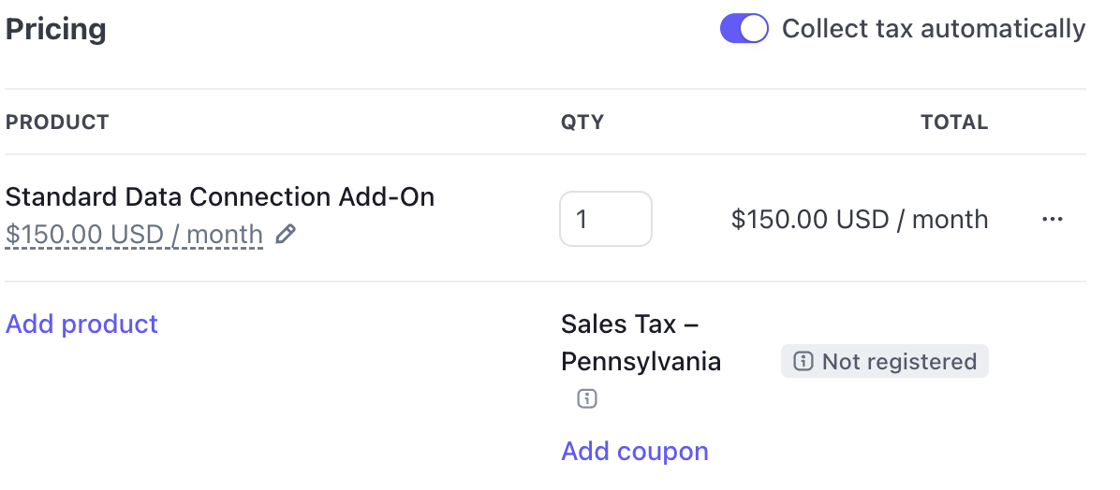Image resolution: width=1120 pixels, height=490 pixels.
Task: Edit the price with the pencil icon
Action: coord(285,234)
